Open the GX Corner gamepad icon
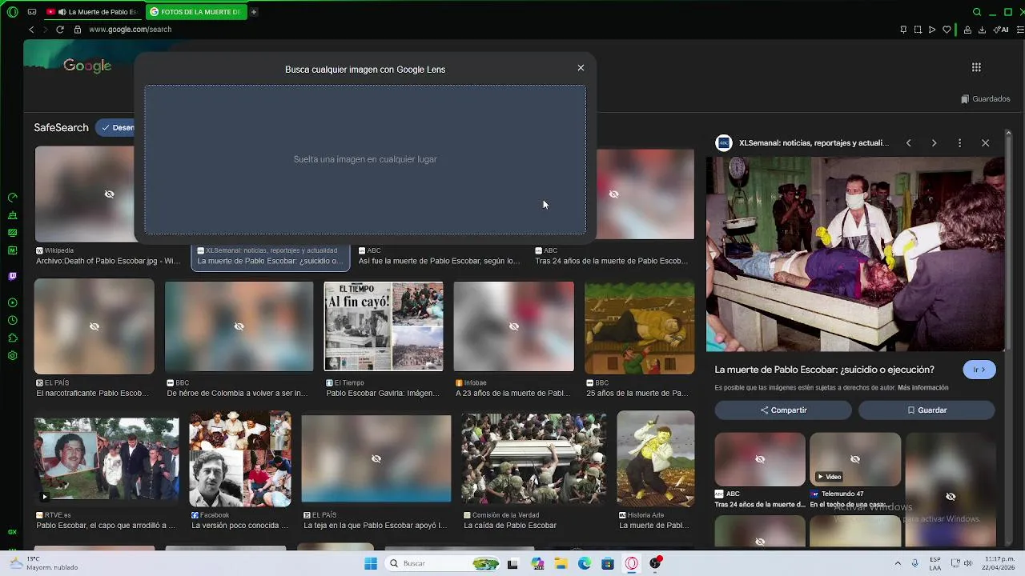 [32, 12]
